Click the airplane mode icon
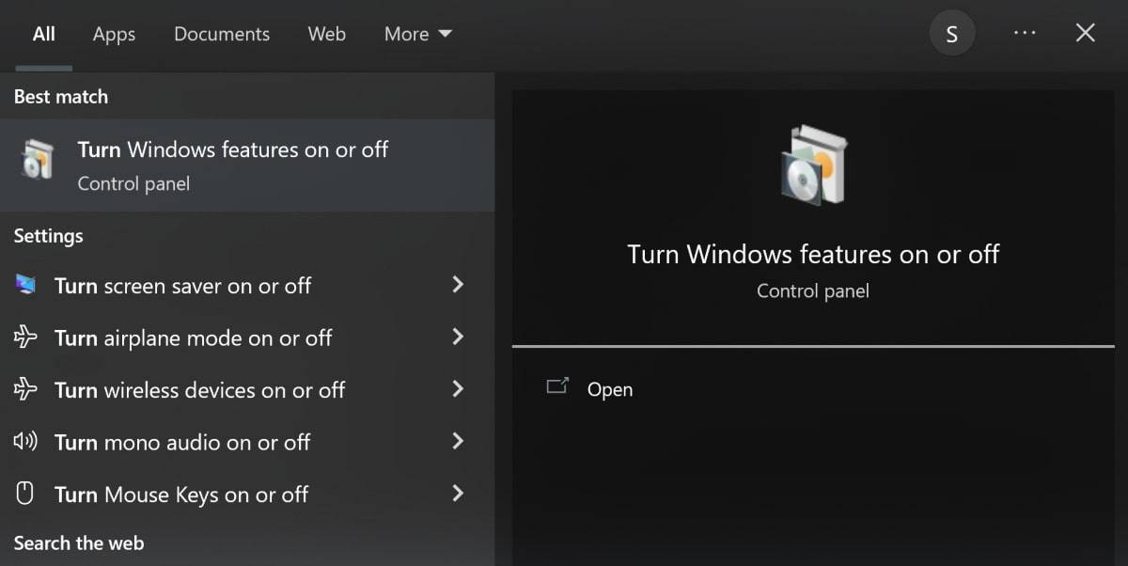1128x566 pixels. (25, 338)
